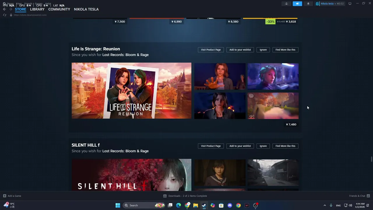The image size is (373, 210).
Task: Go back using the back arrow
Action: pos(4,9)
